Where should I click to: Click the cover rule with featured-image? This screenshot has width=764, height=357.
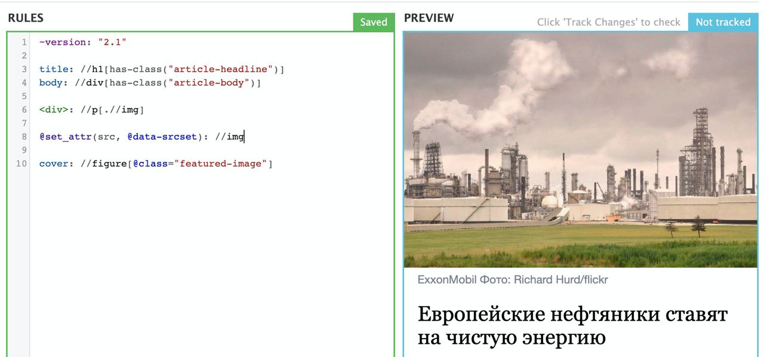[156, 164]
